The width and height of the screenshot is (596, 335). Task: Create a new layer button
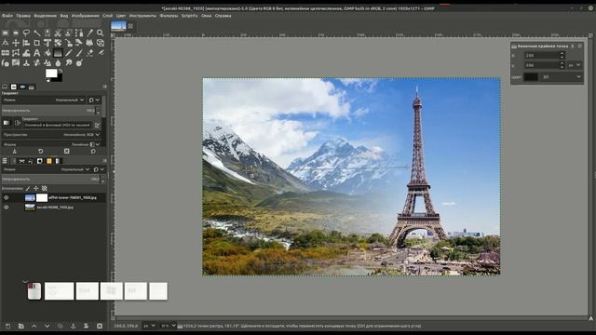pyautogui.click(x=8, y=326)
